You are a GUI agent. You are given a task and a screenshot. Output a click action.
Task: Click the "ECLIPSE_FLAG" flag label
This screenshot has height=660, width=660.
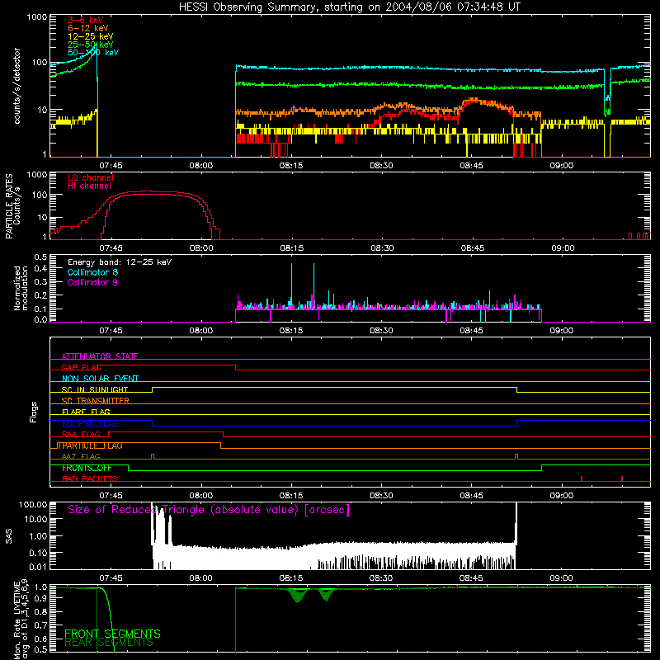pos(90,423)
